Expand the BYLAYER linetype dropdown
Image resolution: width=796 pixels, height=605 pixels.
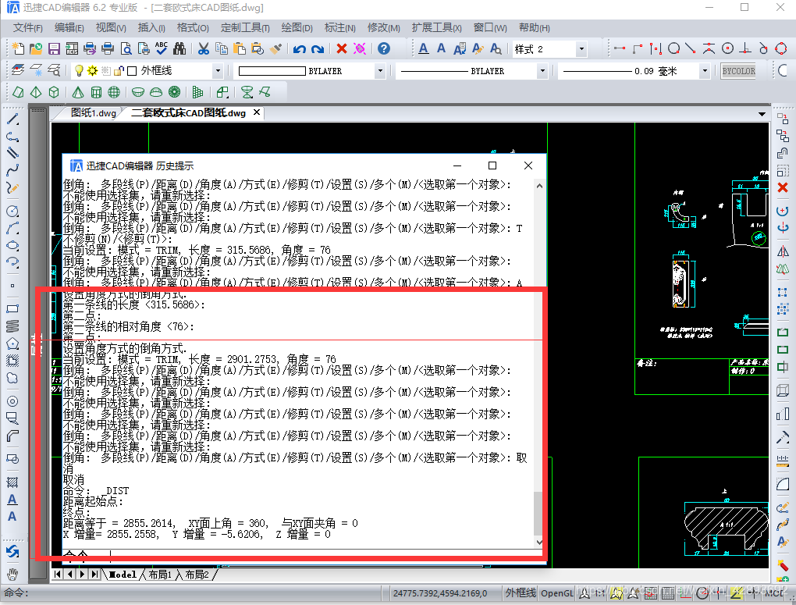coord(542,70)
